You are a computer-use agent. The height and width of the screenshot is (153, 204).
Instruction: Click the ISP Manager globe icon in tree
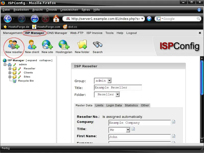coord(5,60)
